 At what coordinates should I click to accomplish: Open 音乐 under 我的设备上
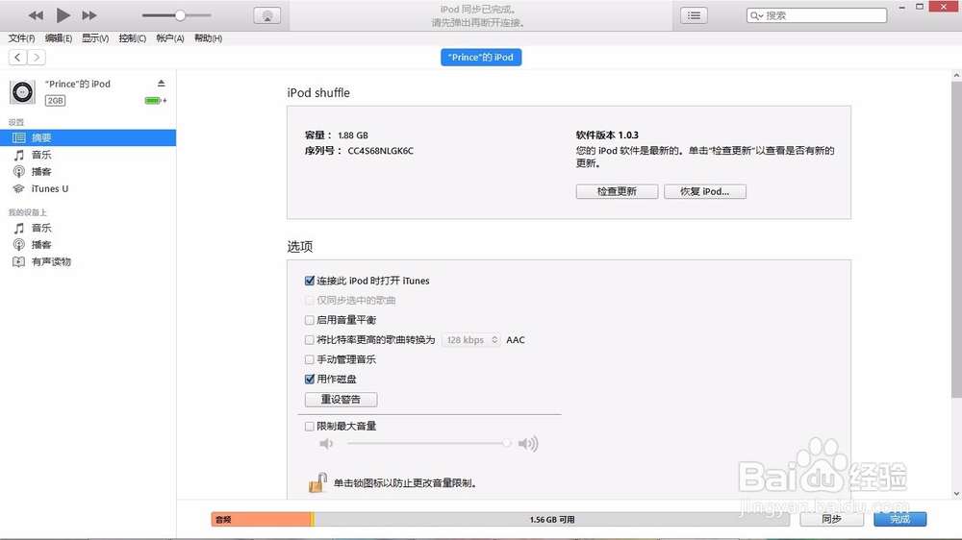click(x=88, y=228)
